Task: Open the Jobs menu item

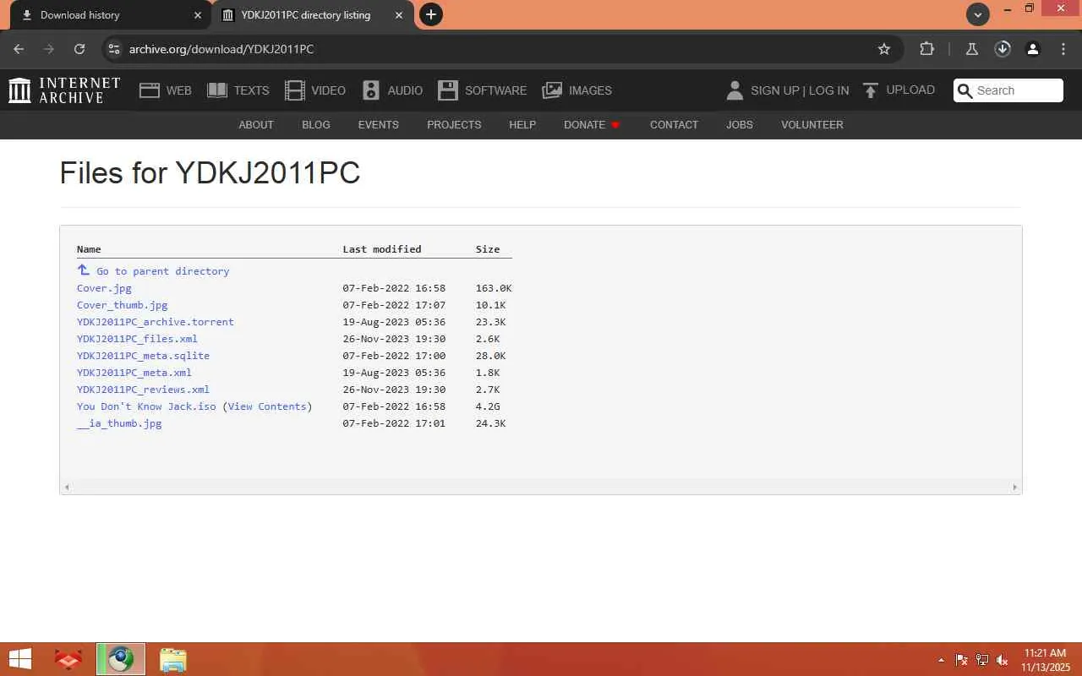Action: coord(740,125)
